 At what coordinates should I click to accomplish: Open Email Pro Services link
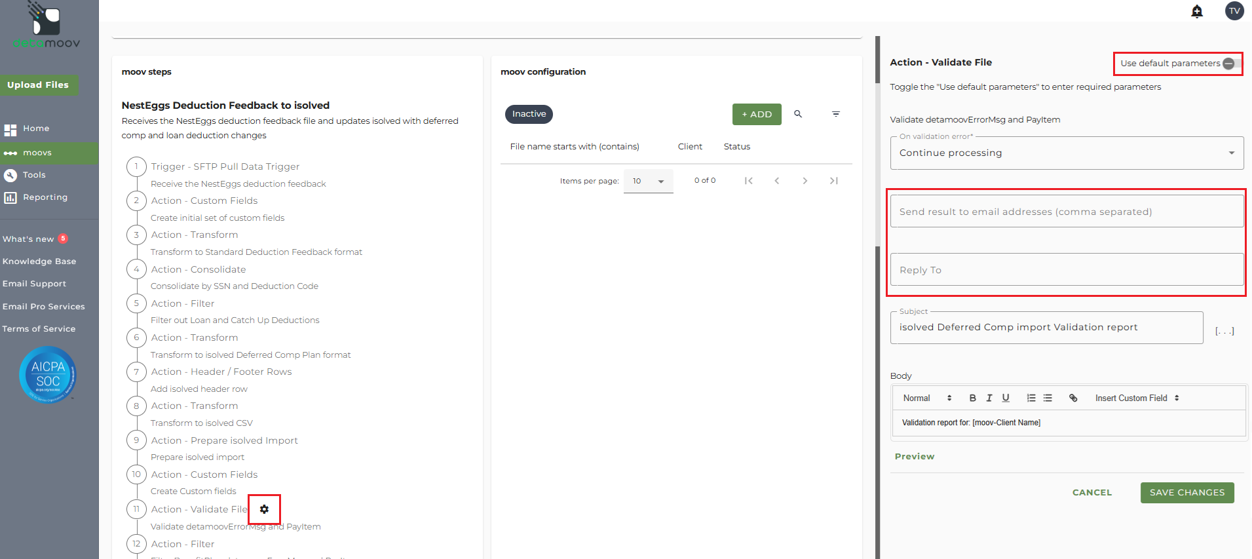pos(44,307)
